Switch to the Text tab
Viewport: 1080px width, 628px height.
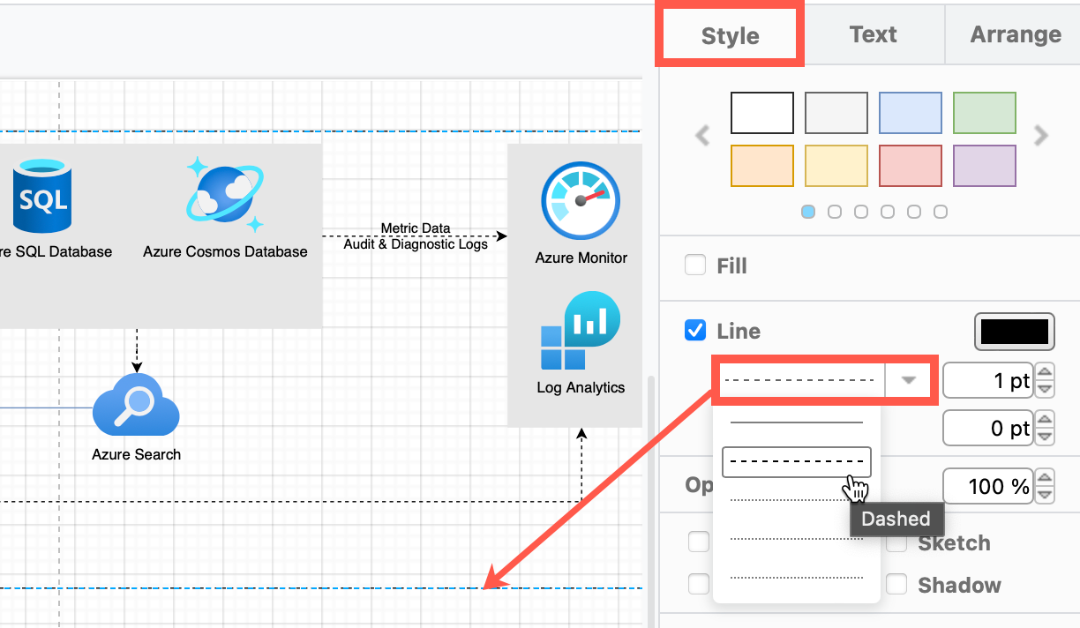click(x=873, y=34)
